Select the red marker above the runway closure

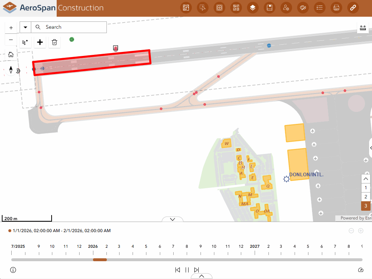(x=116, y=48)
